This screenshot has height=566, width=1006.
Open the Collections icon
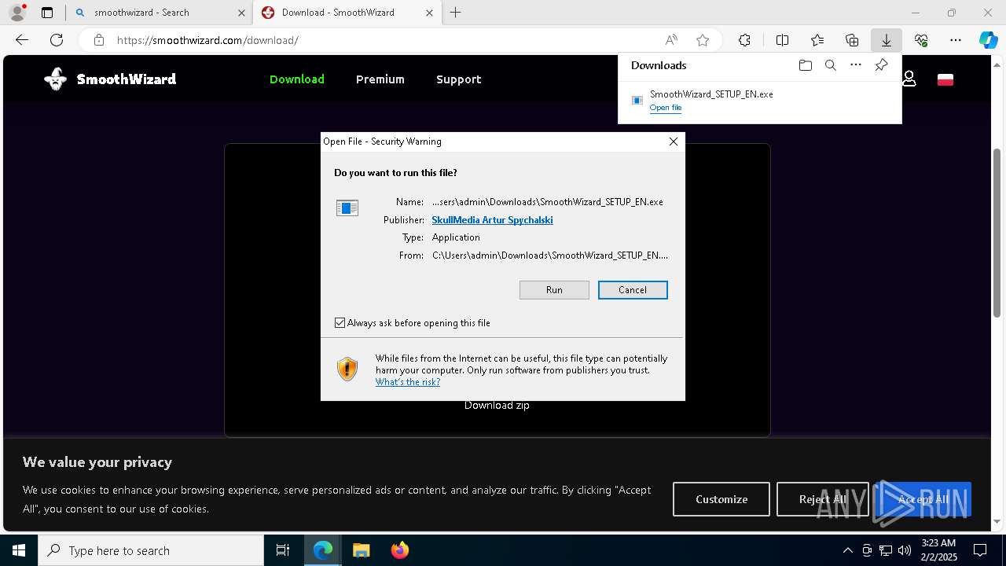[x=852, y=40]
